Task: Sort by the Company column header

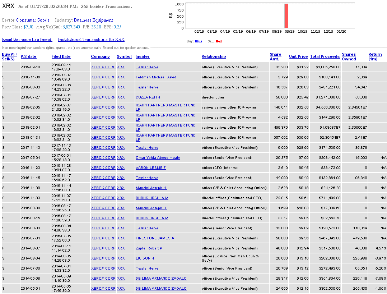Action: tap(101, 56)
